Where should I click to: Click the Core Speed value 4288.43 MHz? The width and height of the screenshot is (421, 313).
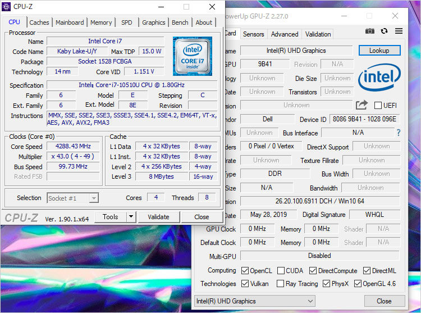(x=73, y=146)
